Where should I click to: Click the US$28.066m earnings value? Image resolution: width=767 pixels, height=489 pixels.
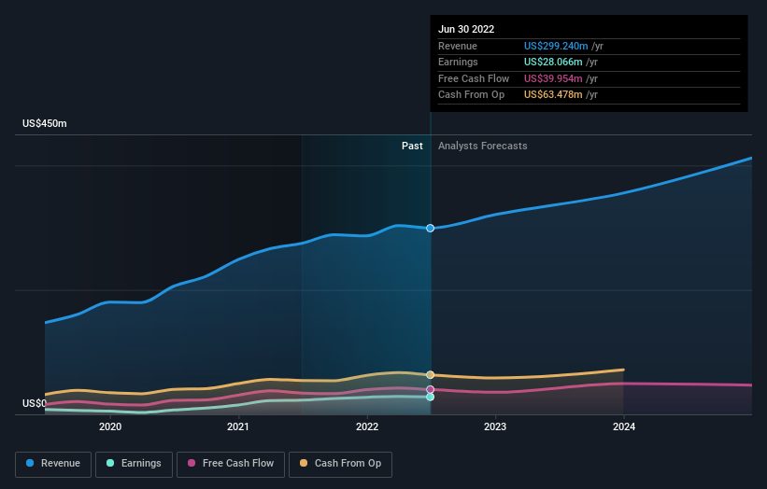(x=553, y=62)
